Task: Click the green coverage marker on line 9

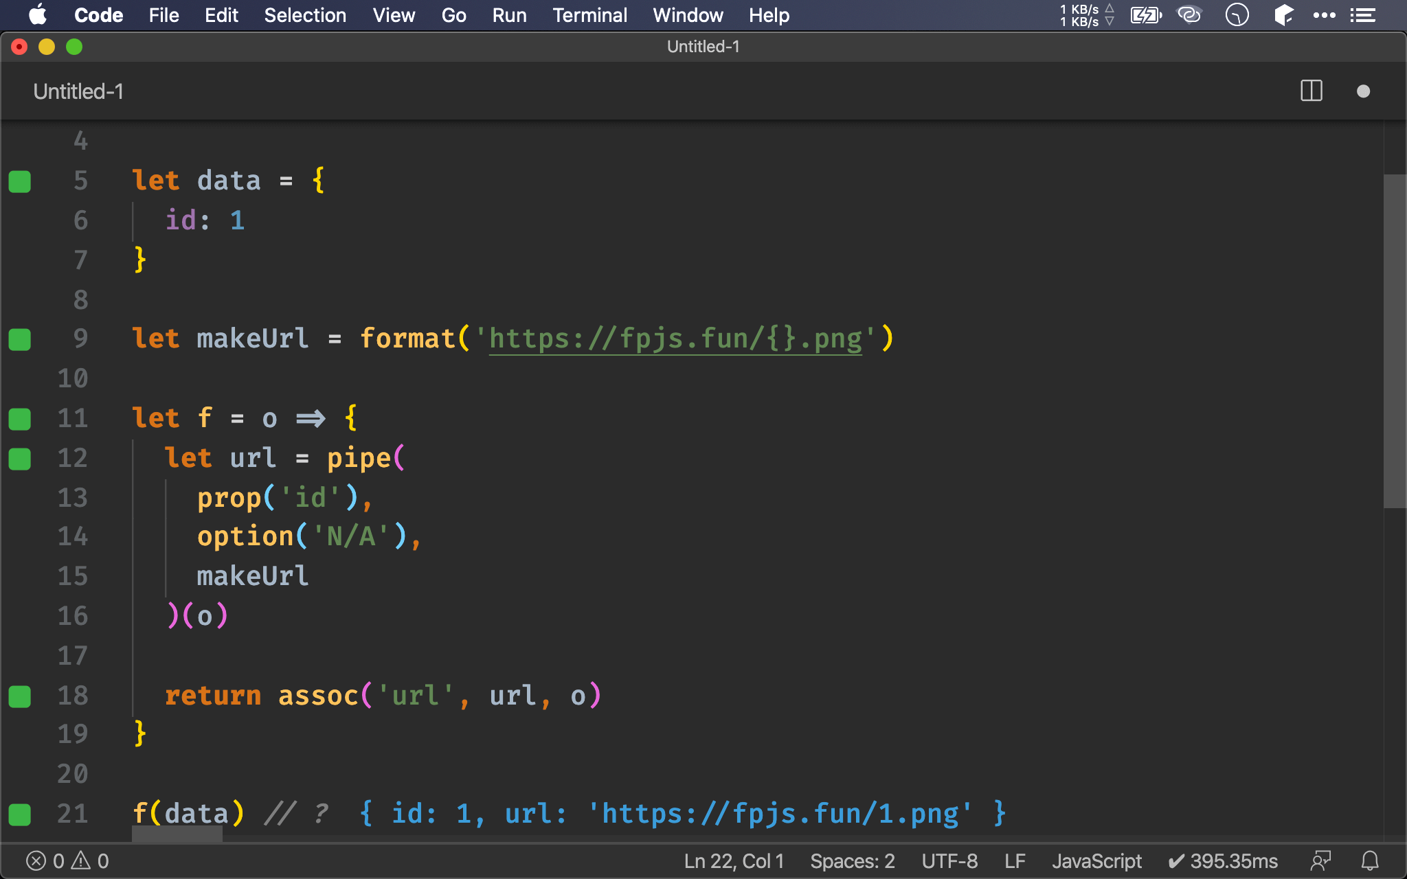Action: tap(19, 339)
